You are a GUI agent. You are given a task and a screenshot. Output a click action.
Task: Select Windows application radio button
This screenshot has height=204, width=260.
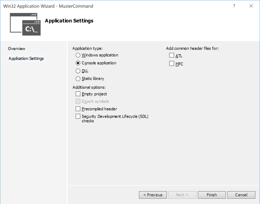(x=78, y=55)
